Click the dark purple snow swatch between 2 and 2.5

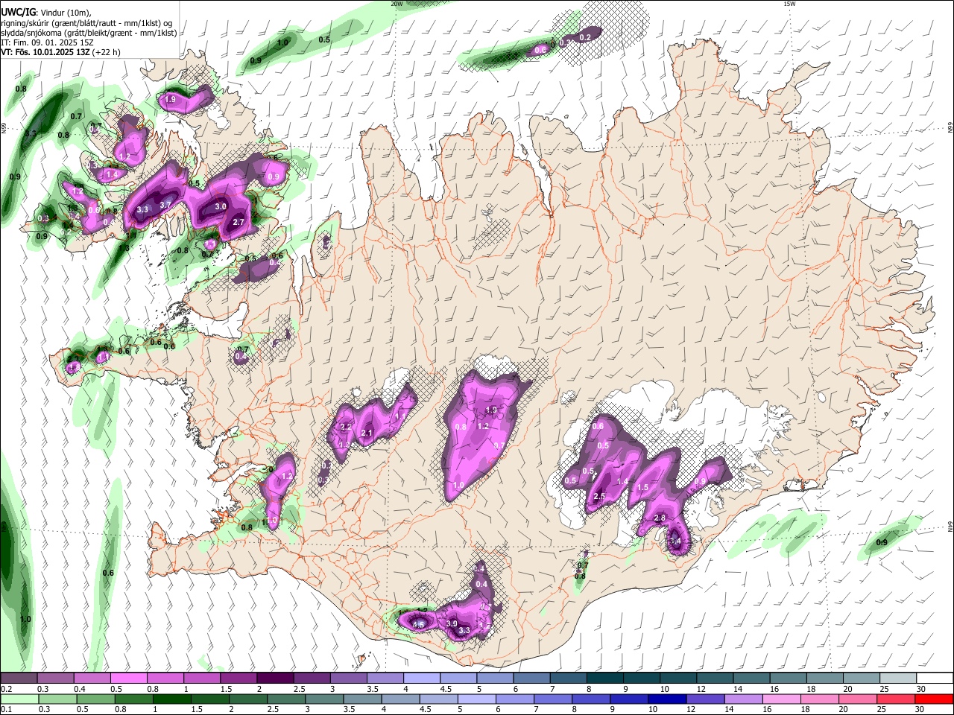click(x=274, y=679)
